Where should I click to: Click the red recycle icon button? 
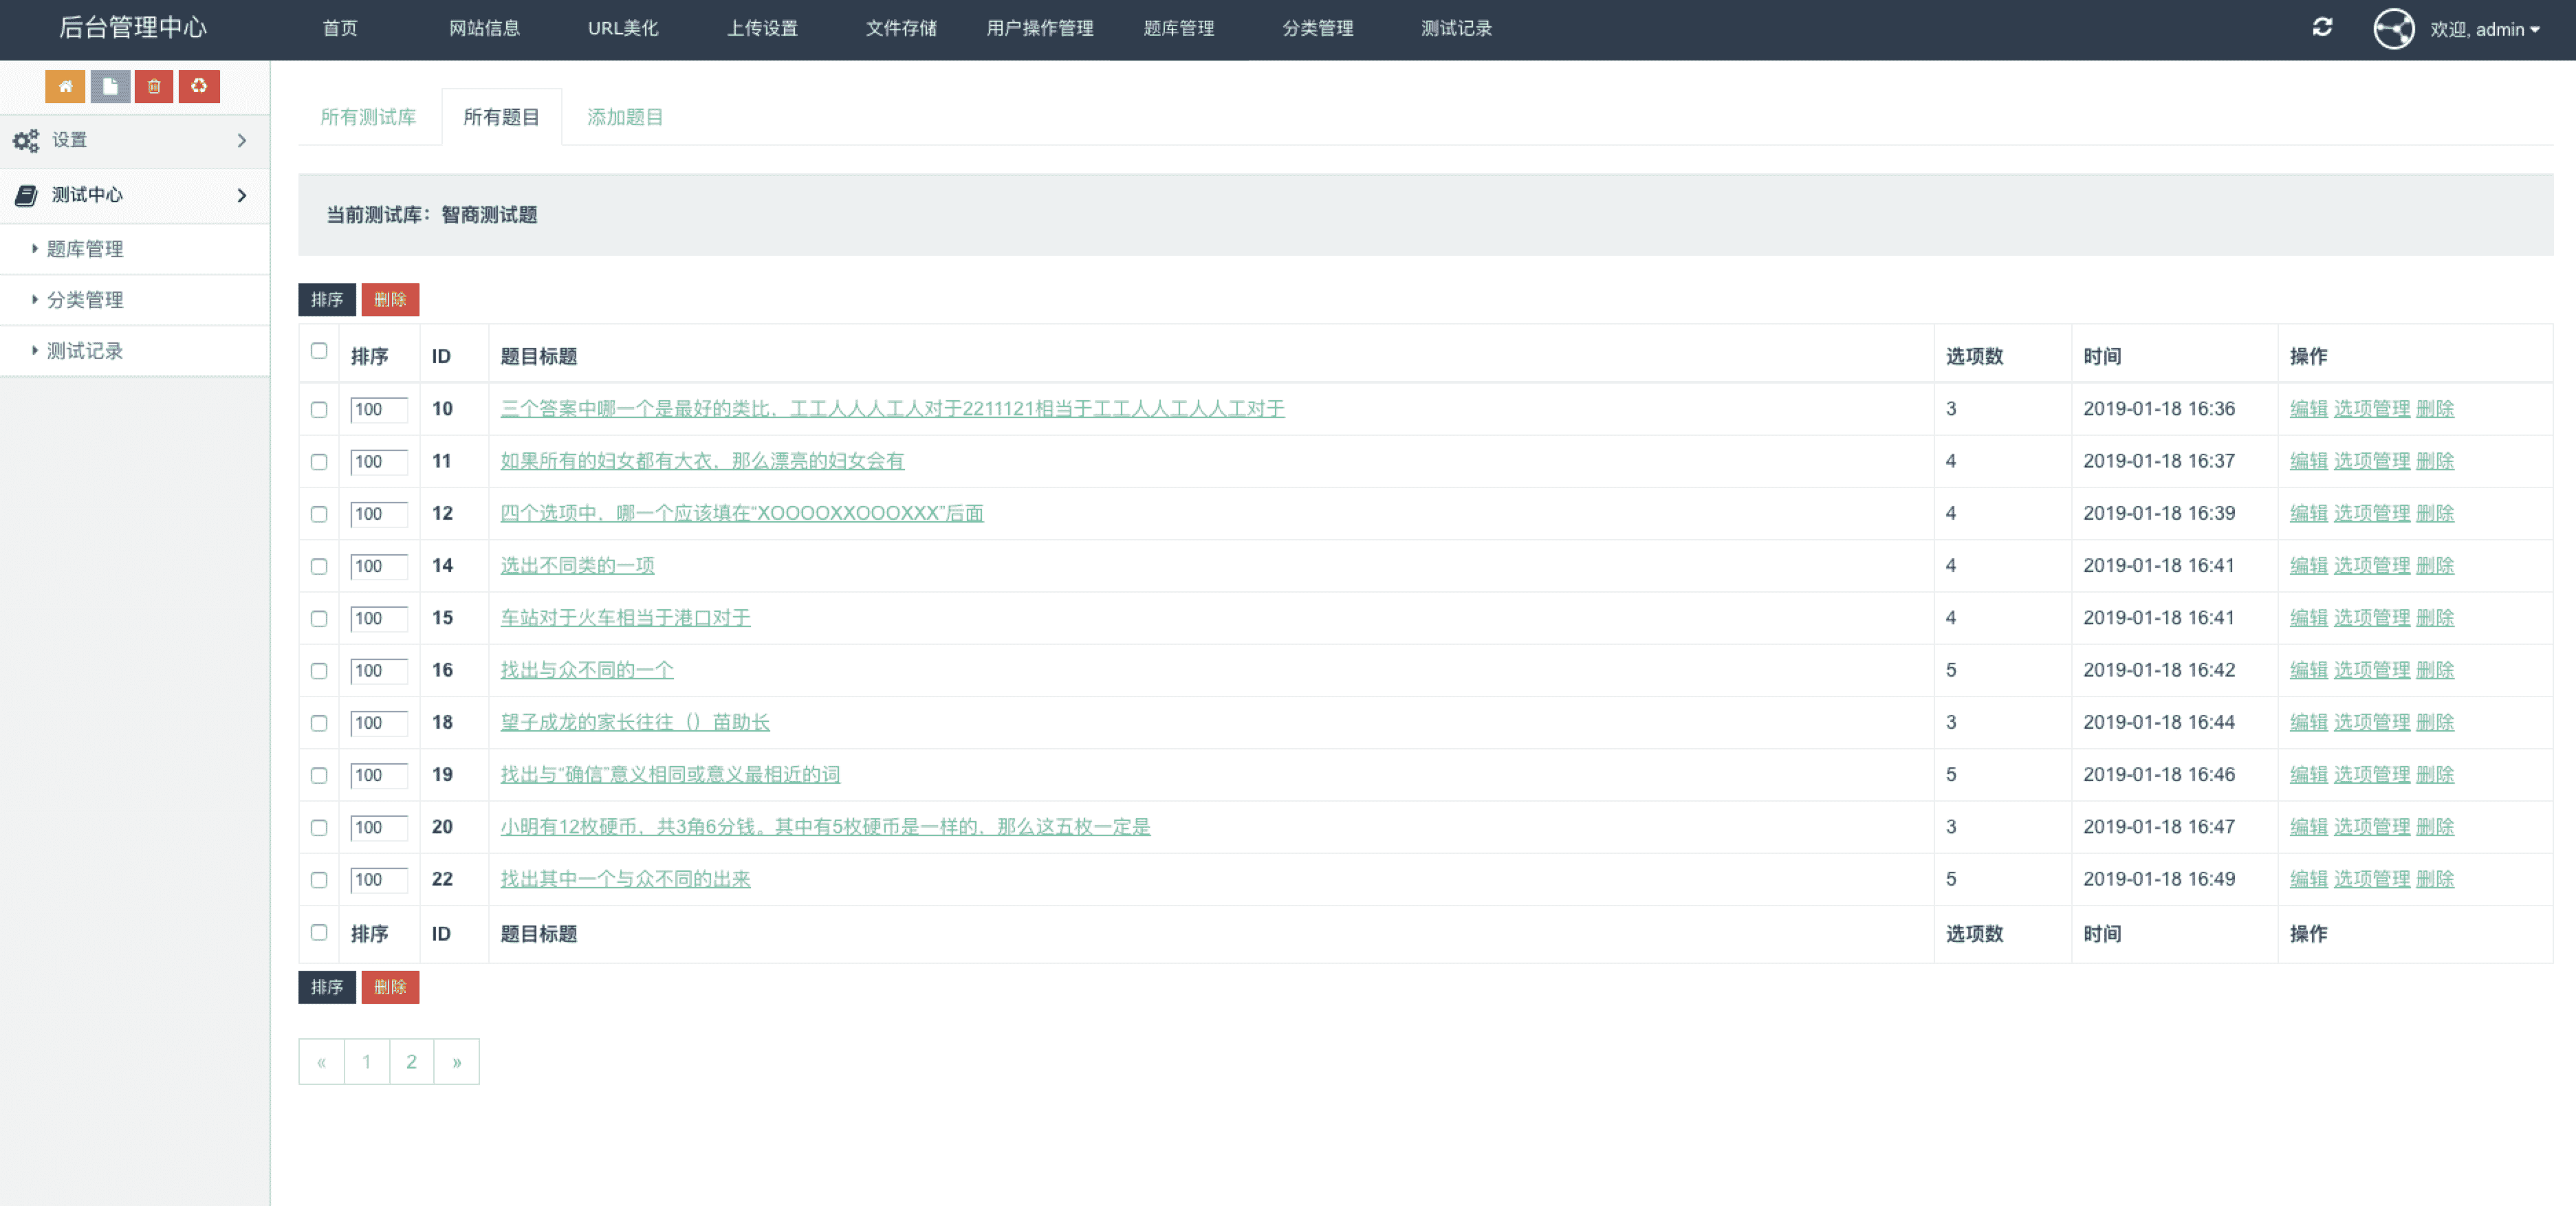199,86
